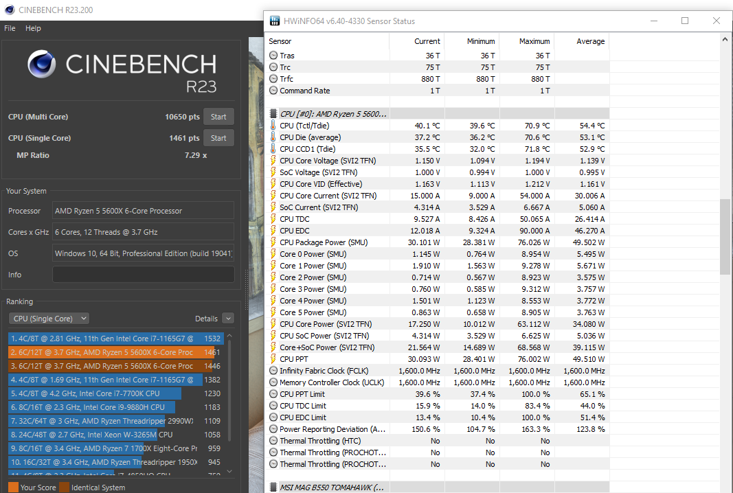Select ranking entry 5 Intel Core i7-7700K
This screenshot has height=493, width=733.
tap(116, 393)
